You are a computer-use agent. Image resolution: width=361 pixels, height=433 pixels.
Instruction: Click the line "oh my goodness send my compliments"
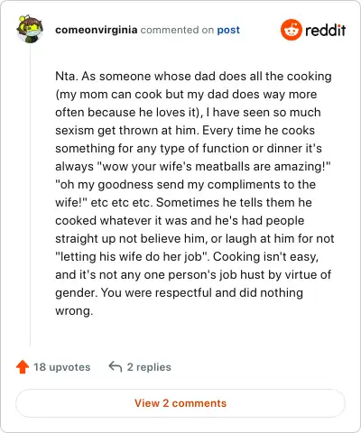tap(185, 184)
